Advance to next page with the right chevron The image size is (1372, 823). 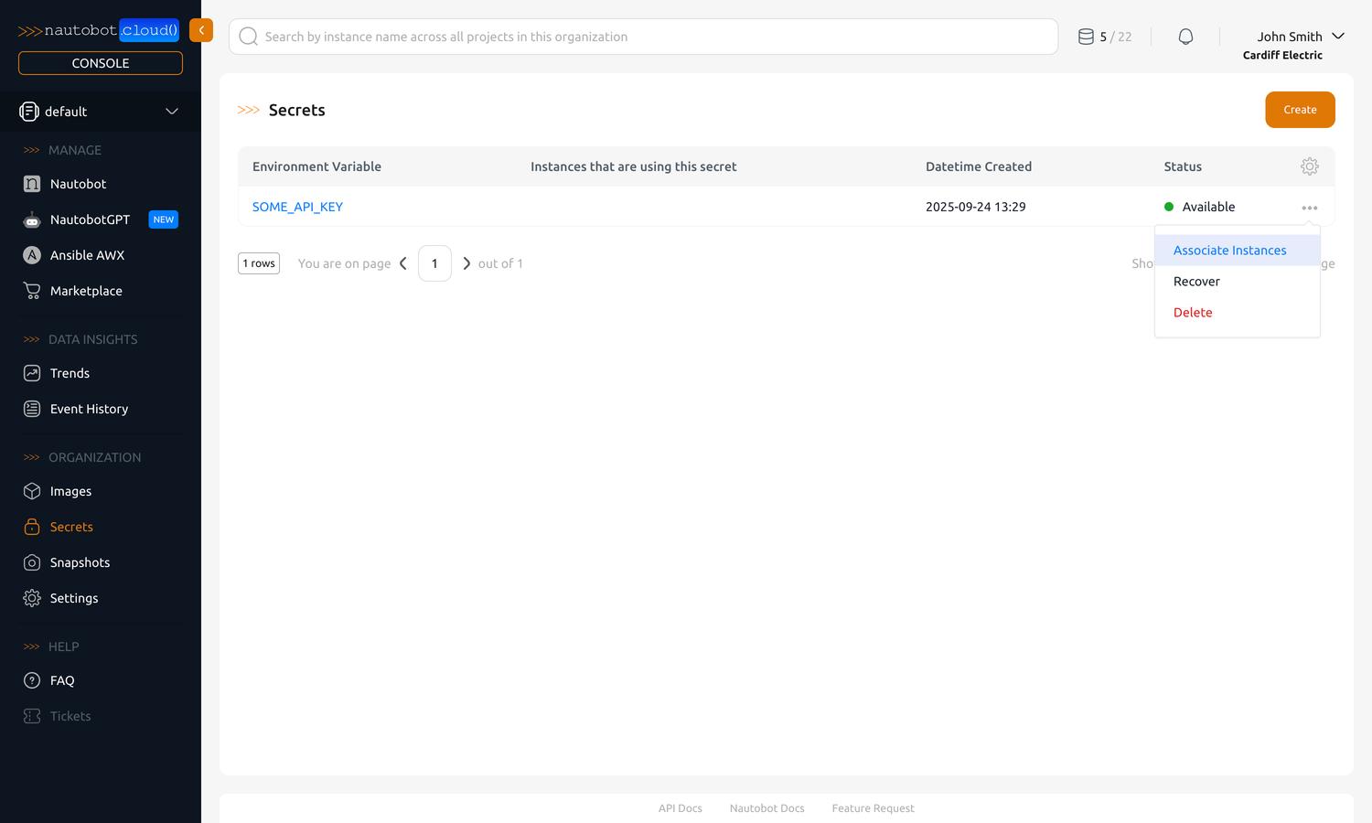coord(466,262)
